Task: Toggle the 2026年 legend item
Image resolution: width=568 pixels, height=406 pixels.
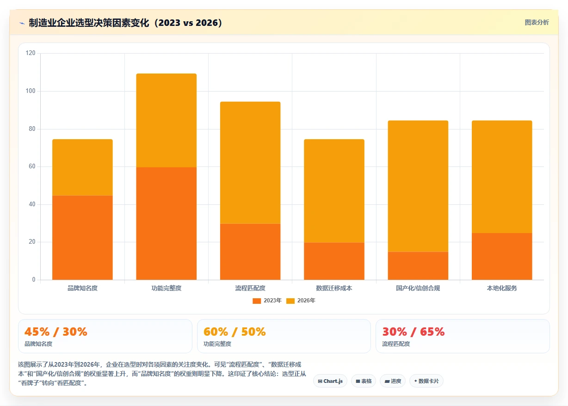Action: click(x=301, y=301)
